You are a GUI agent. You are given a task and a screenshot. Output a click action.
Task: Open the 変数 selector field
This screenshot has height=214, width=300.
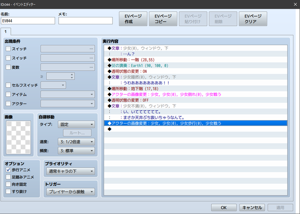[67, 67]
